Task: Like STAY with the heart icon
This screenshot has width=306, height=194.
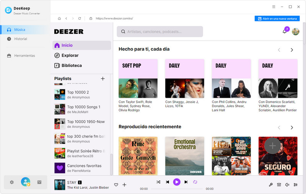Action: (x=116, y=185)
